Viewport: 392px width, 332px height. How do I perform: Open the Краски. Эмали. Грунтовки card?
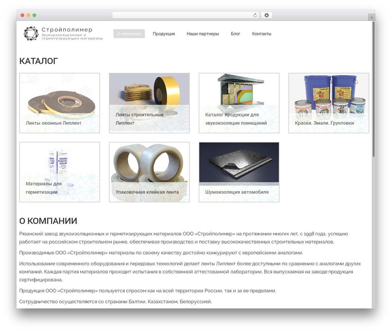(329, 103)
